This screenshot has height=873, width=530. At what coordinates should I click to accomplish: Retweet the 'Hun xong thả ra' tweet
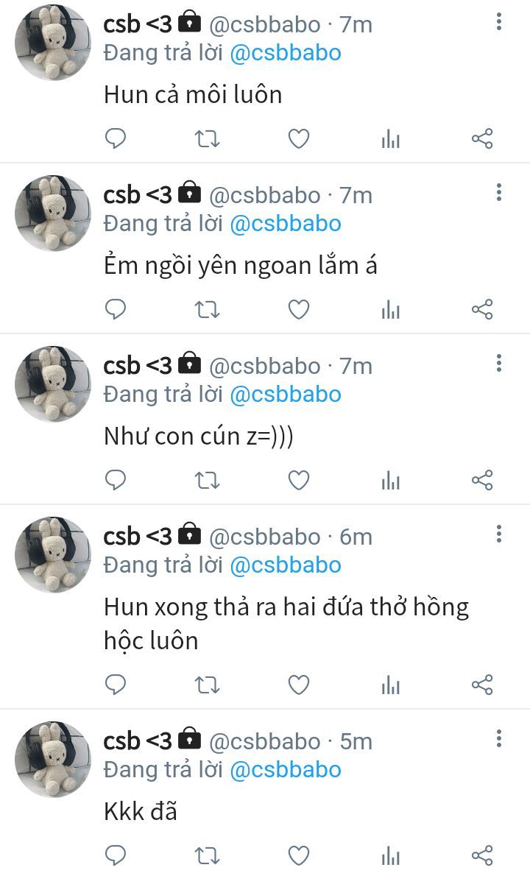point(207,685)
